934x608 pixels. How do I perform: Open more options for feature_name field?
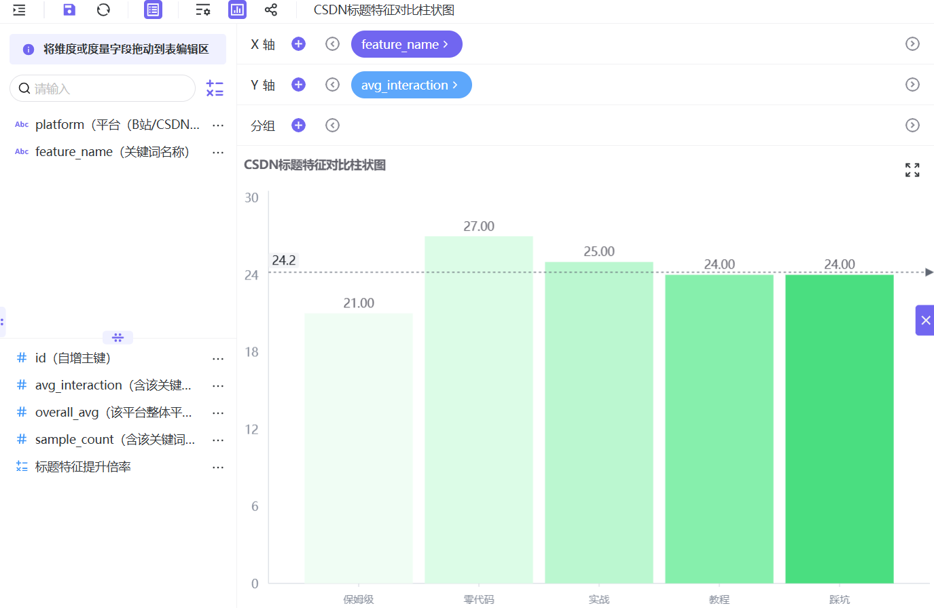point(218,152)
